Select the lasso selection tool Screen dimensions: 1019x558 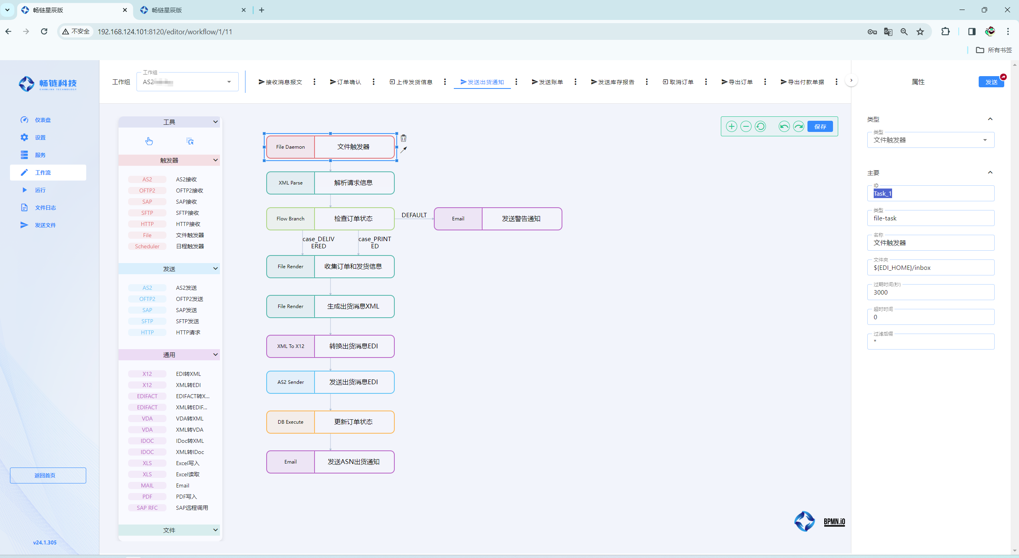click(x=190, y=141)
